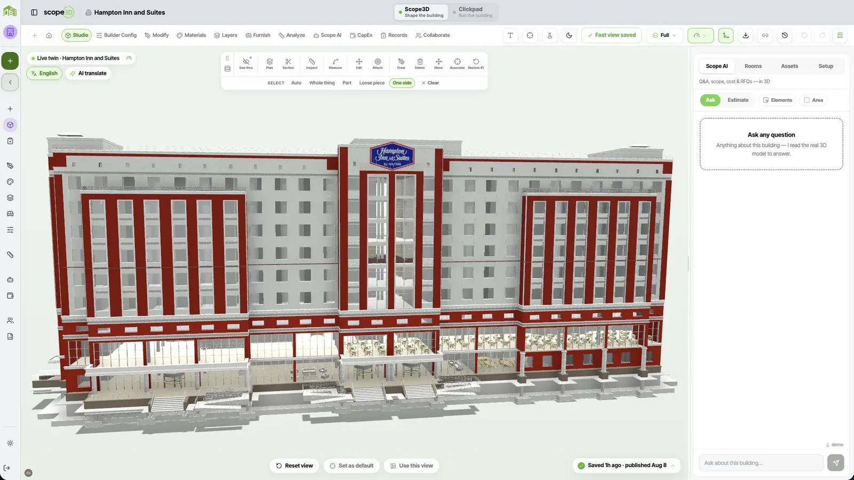The image size is (854, 480).
Task: Select the Loose piece selection mode
Action: click(372, 83)
